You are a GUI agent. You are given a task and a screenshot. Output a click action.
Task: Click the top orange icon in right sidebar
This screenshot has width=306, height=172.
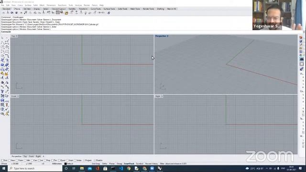301,38
